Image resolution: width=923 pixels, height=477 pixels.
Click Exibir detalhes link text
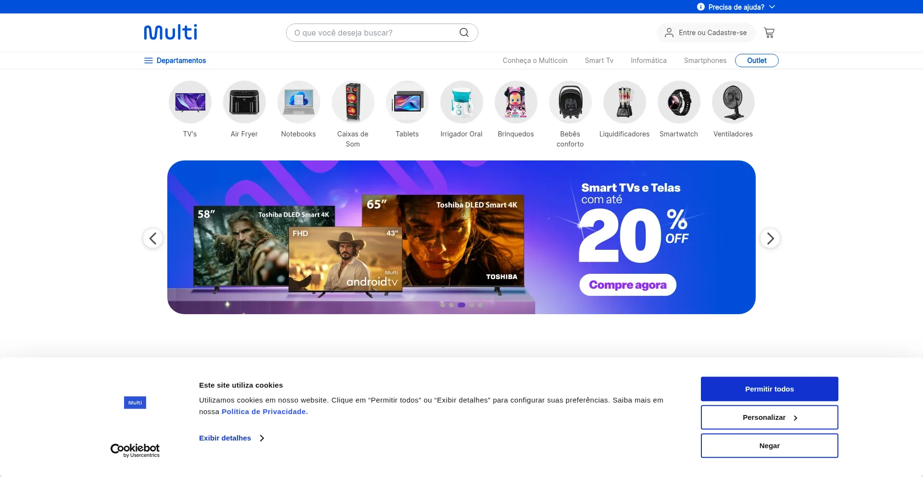(x=225, y=438)
